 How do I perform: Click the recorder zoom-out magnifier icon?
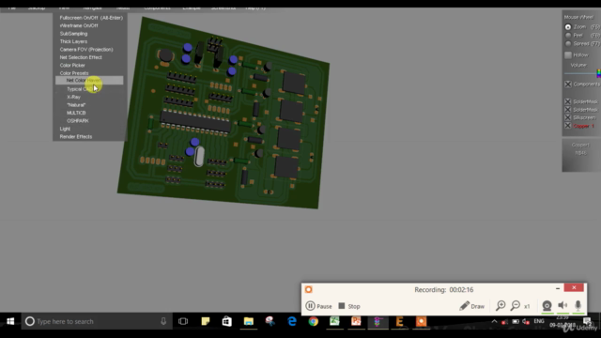(x=516, y=305)
